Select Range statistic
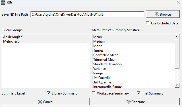This screenshot has height=107, width=182. pos(134,73)
